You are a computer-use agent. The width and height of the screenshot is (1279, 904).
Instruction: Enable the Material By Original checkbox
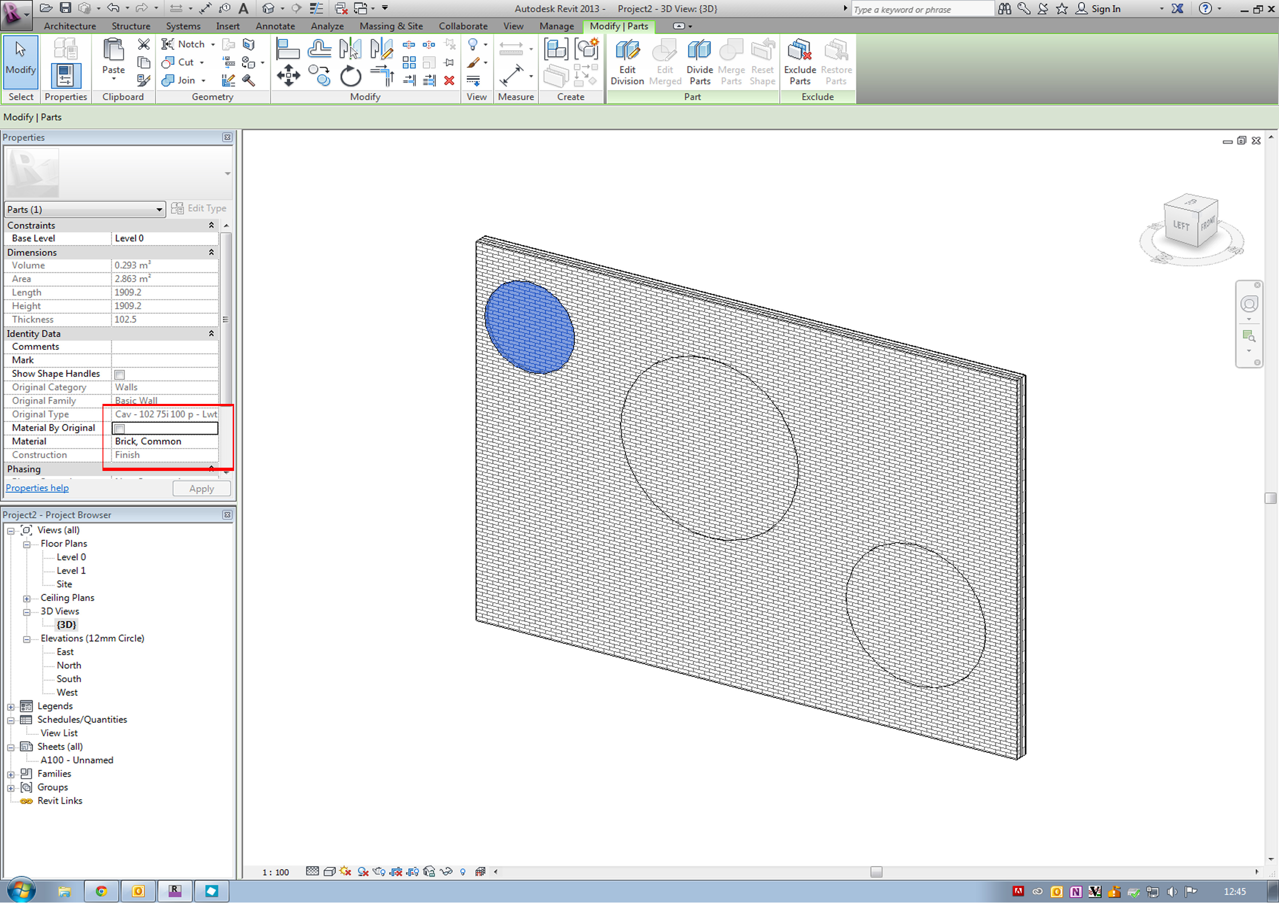click(120, 428)
